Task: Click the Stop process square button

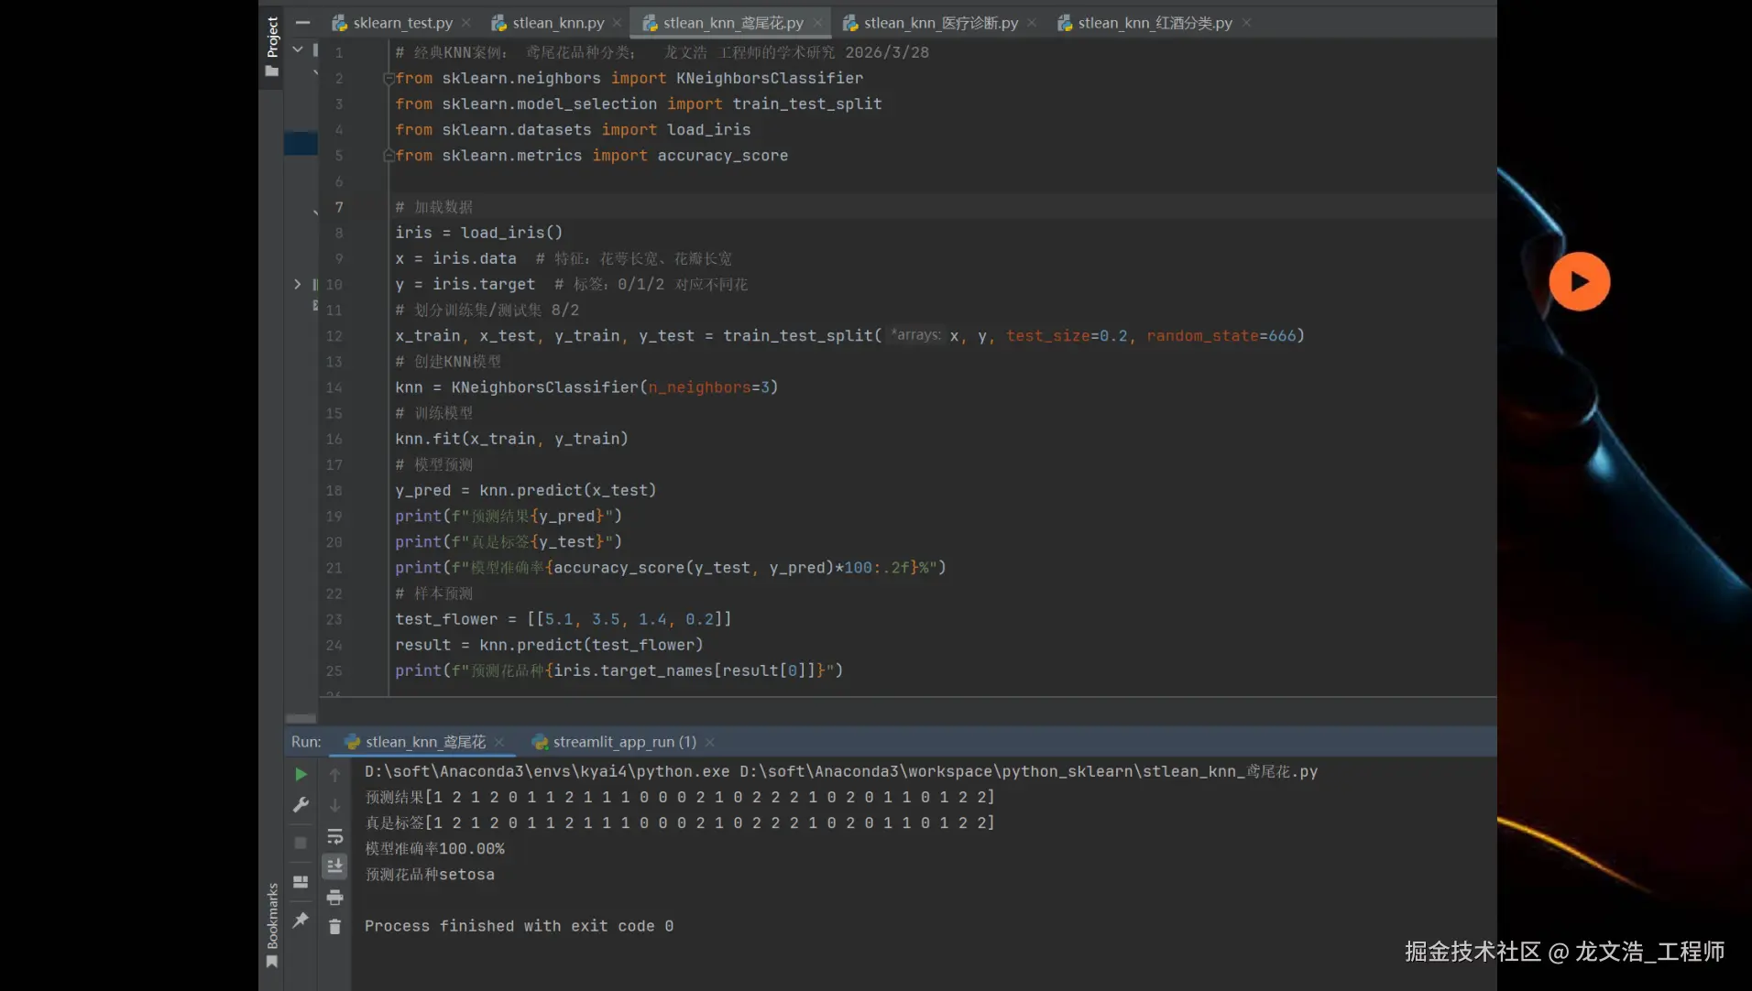Action: (301, 843)
